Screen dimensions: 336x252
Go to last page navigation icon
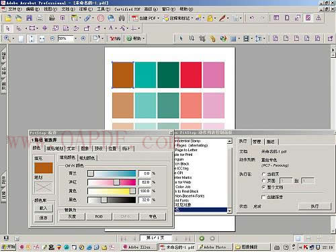coord(188,239)
